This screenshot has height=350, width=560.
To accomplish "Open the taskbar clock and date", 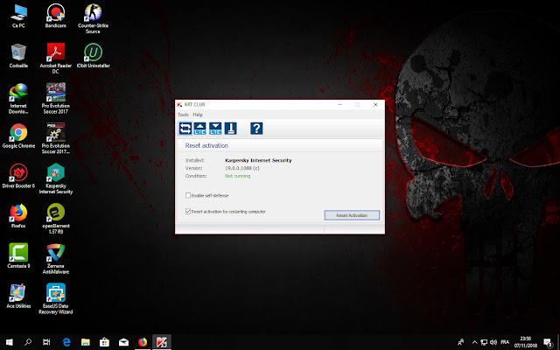I will pos(526,342).
